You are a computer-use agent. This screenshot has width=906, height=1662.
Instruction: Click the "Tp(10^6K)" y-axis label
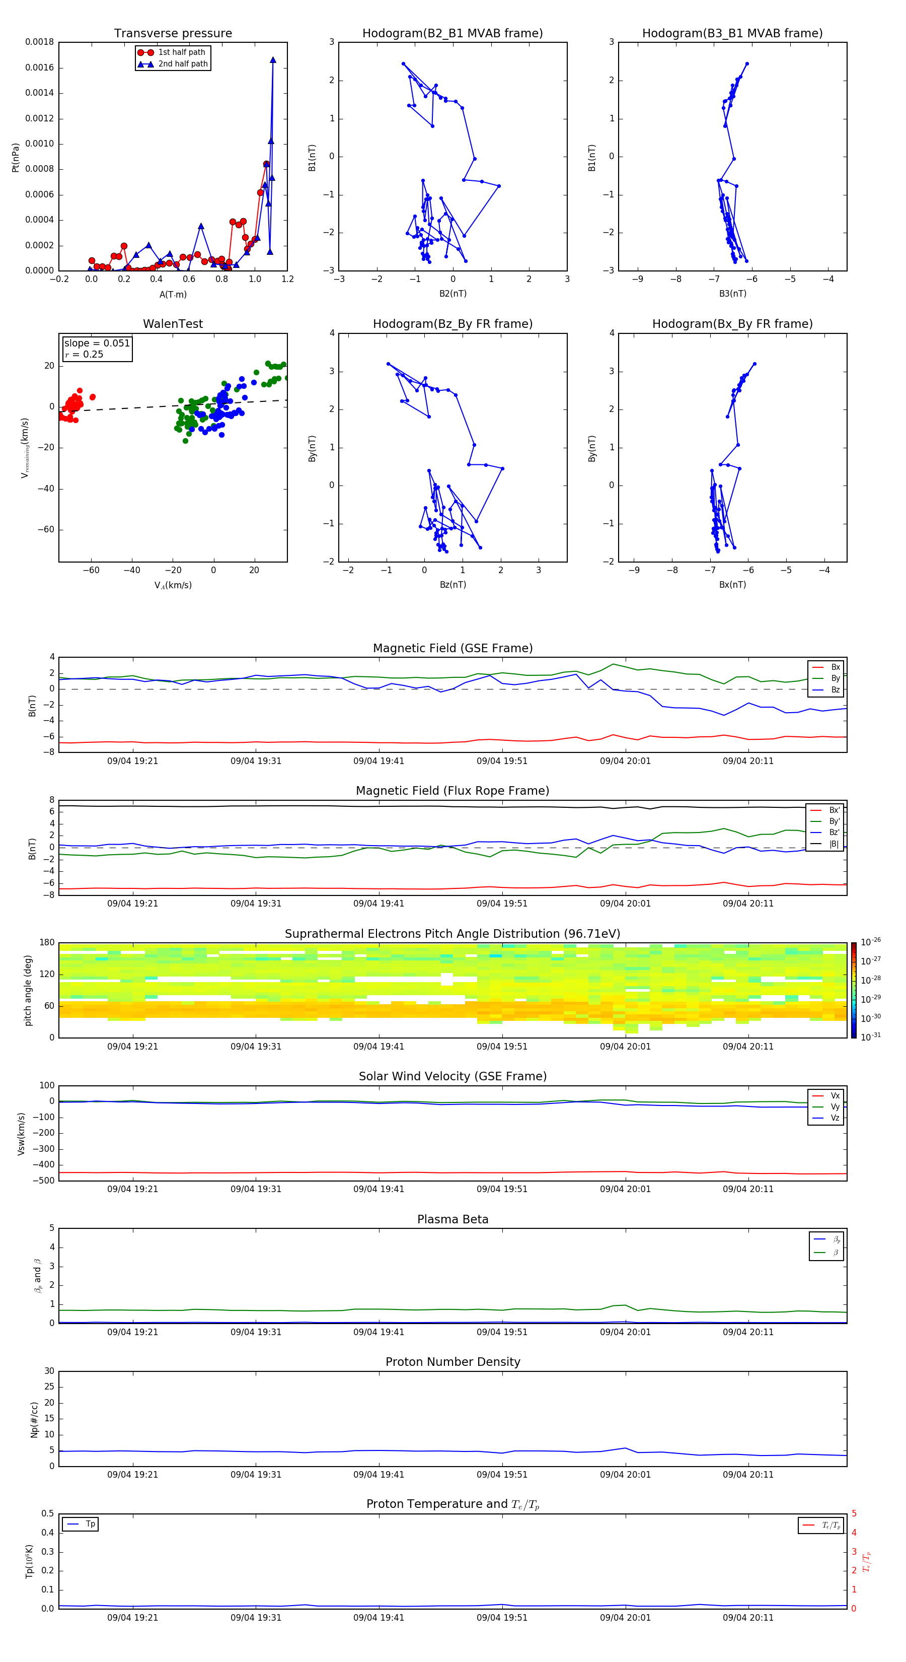coord(29,1561)
